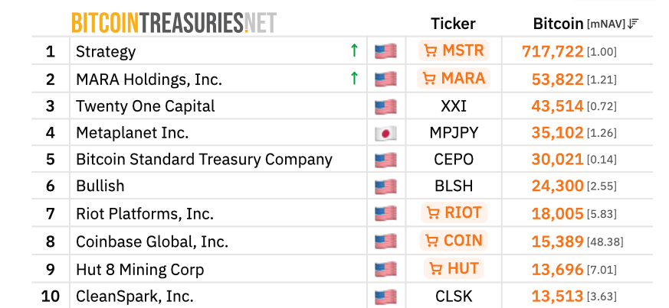
Task: Click the 717,722 Bitcoin holdings value
Action: click(553, 51)
